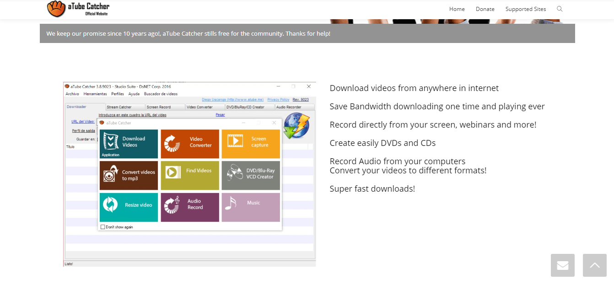Click the Video Converter tile

tap(190, 144)
